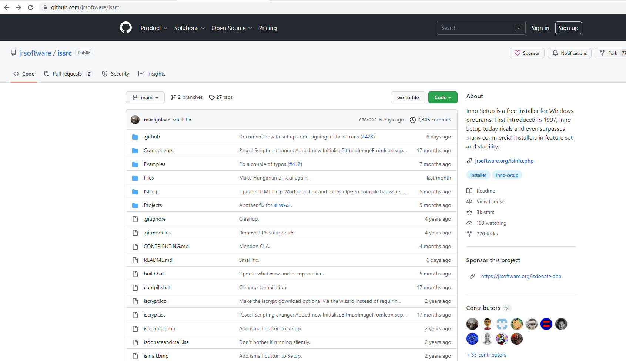This screenshot has height=361, width=626.
Task: Click the .gitignore file icon
Action: [135, 219]
